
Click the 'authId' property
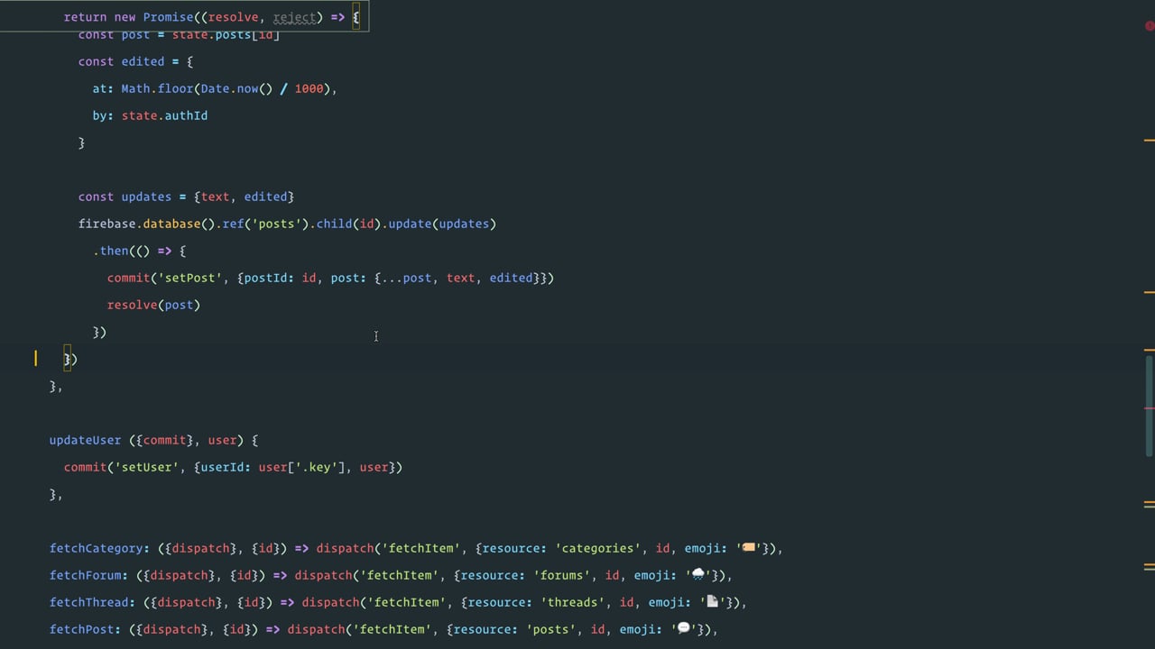pos(187,115)
